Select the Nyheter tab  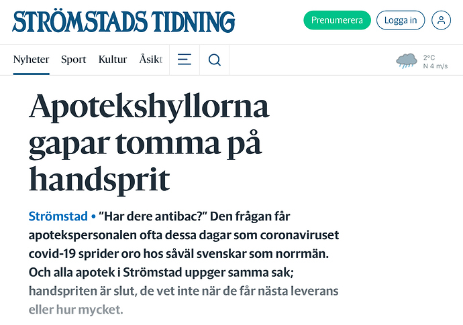pos(31,60)
